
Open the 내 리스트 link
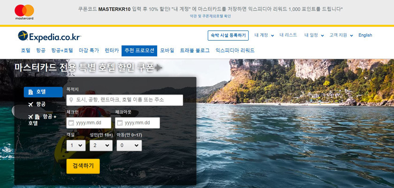[x=288, y=35]
